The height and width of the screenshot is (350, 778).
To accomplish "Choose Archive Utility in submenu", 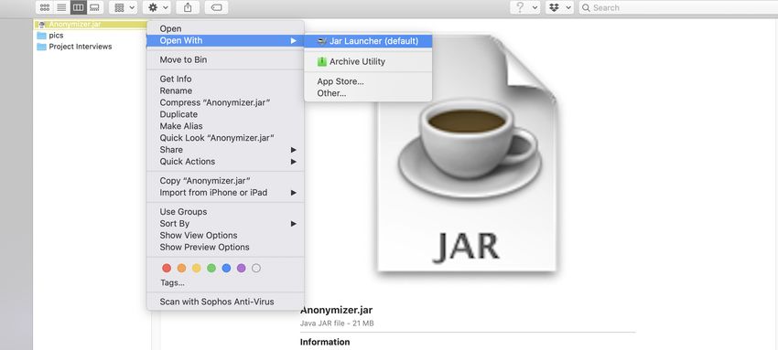I will [x=368, y=61].
